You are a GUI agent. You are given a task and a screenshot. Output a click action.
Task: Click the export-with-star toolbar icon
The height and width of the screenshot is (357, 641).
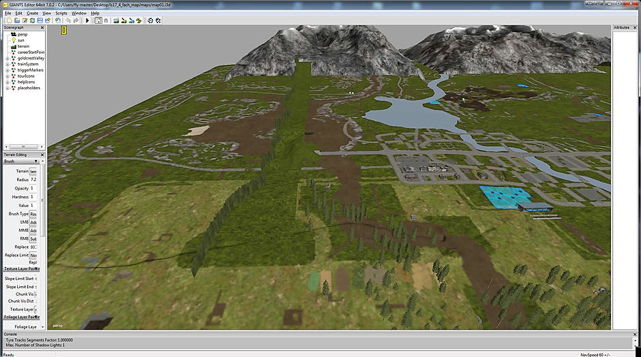(48, 20)
